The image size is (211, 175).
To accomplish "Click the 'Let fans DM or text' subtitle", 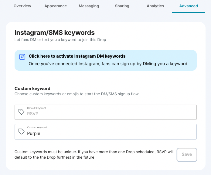I will (x=60, y=40).
